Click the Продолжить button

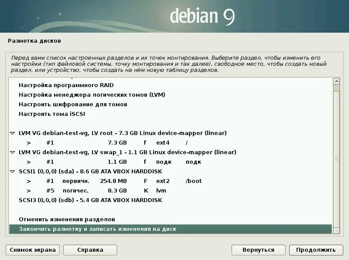[316, 250]
